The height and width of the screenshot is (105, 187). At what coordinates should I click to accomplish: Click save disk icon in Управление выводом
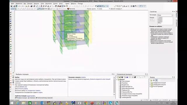[x=122, y=77]
